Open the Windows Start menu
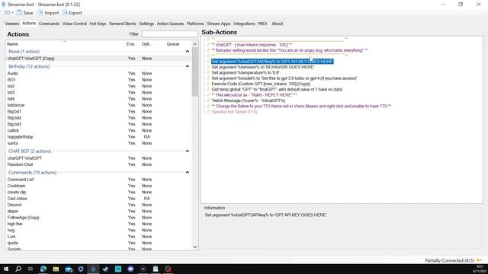The image size is (488, 274). [6, 269]
